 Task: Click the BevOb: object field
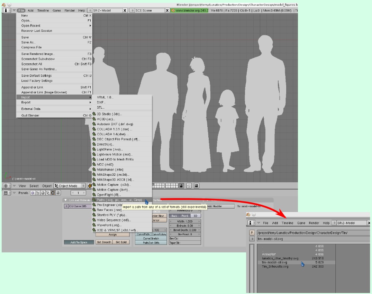pyautogui.click(x=185, y=239)
